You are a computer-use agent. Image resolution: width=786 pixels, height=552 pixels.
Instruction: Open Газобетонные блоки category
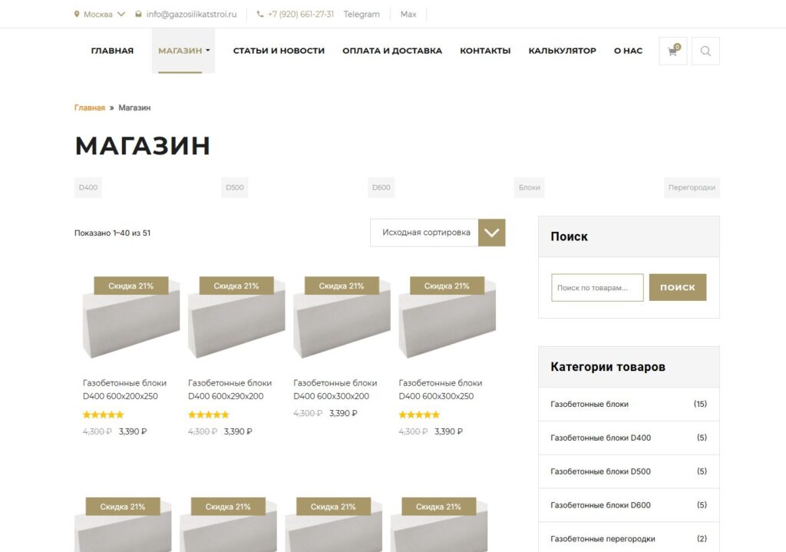pos(589,404)
